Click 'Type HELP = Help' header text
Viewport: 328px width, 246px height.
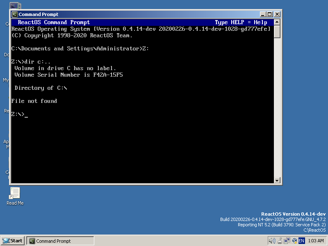(241, 22)
